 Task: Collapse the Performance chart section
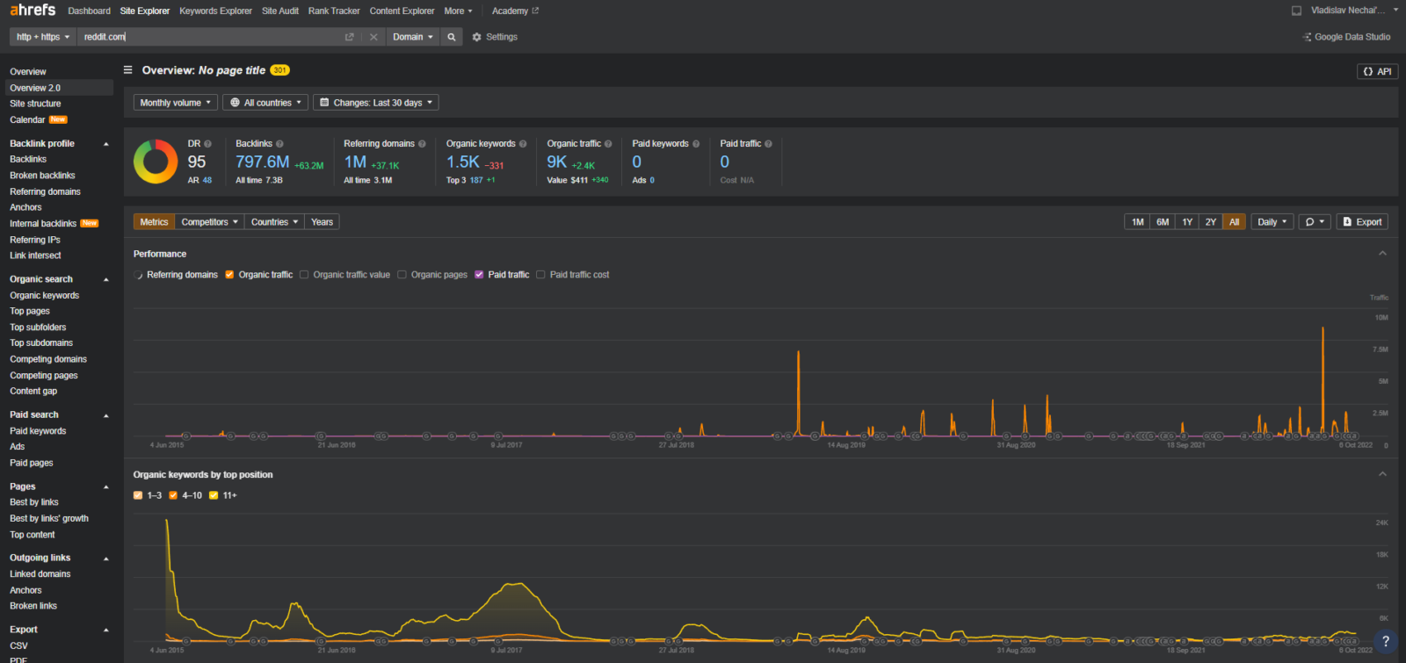pos(1382,254)
